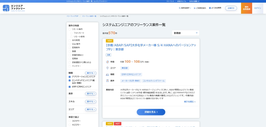Check the フルリモート option

click(71, 33)
